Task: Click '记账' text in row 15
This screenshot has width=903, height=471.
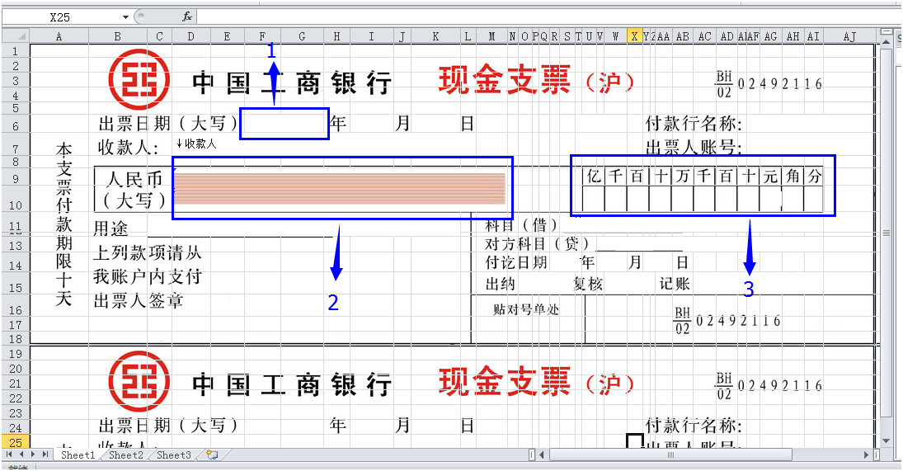Action: 675,284
